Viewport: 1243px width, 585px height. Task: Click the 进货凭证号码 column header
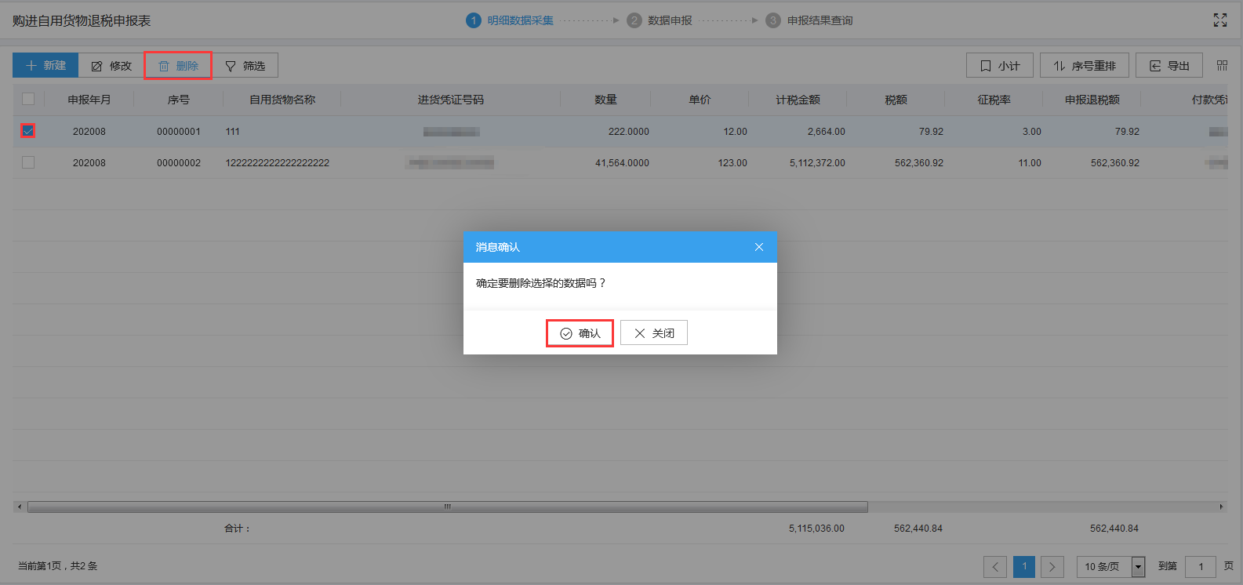(451, 100)
